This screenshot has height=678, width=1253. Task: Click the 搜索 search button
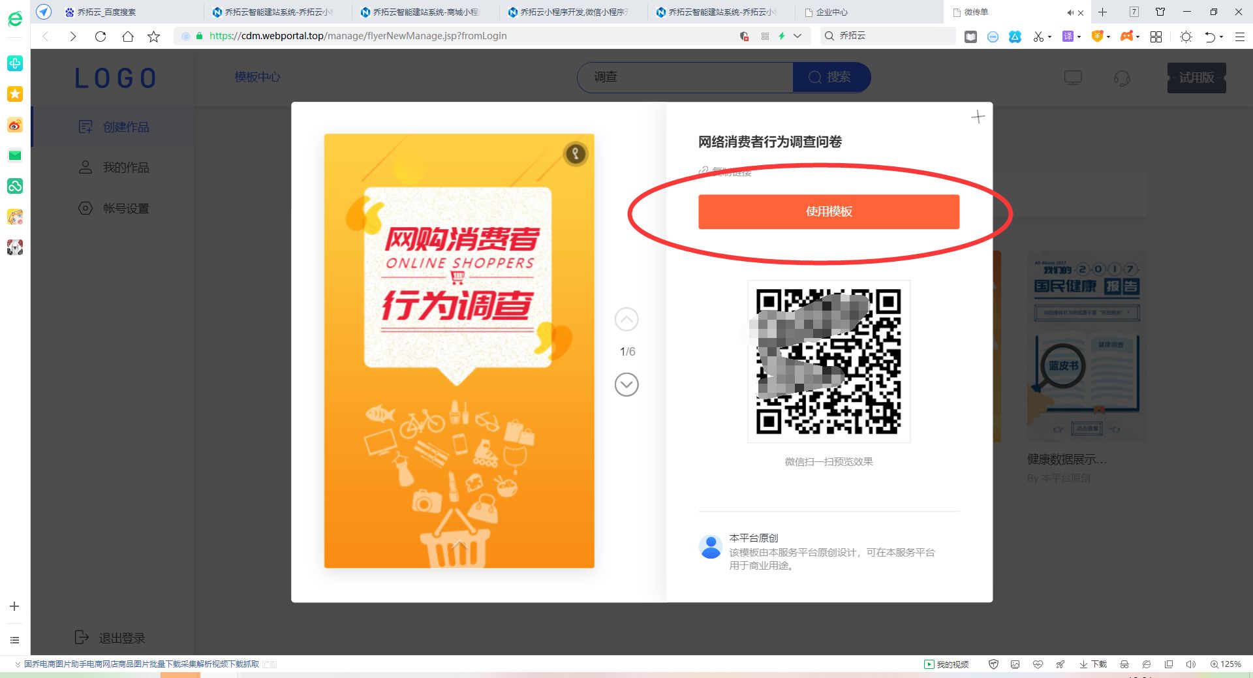coord(831,77)
